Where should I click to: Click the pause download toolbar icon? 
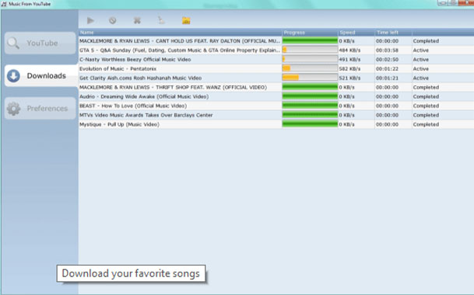112,20
